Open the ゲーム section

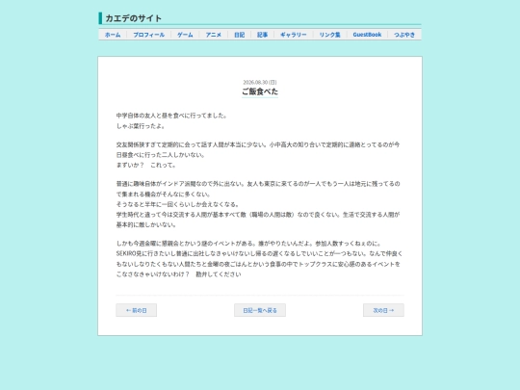tap(185, 35)
